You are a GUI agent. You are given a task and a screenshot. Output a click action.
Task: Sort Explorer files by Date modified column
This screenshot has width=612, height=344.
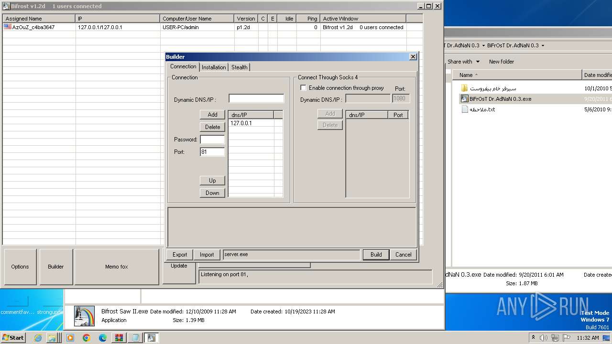[597, 75]
